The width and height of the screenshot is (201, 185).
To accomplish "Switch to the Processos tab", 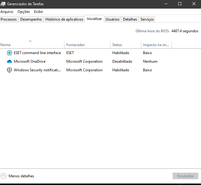I will (x=9, y=19).
